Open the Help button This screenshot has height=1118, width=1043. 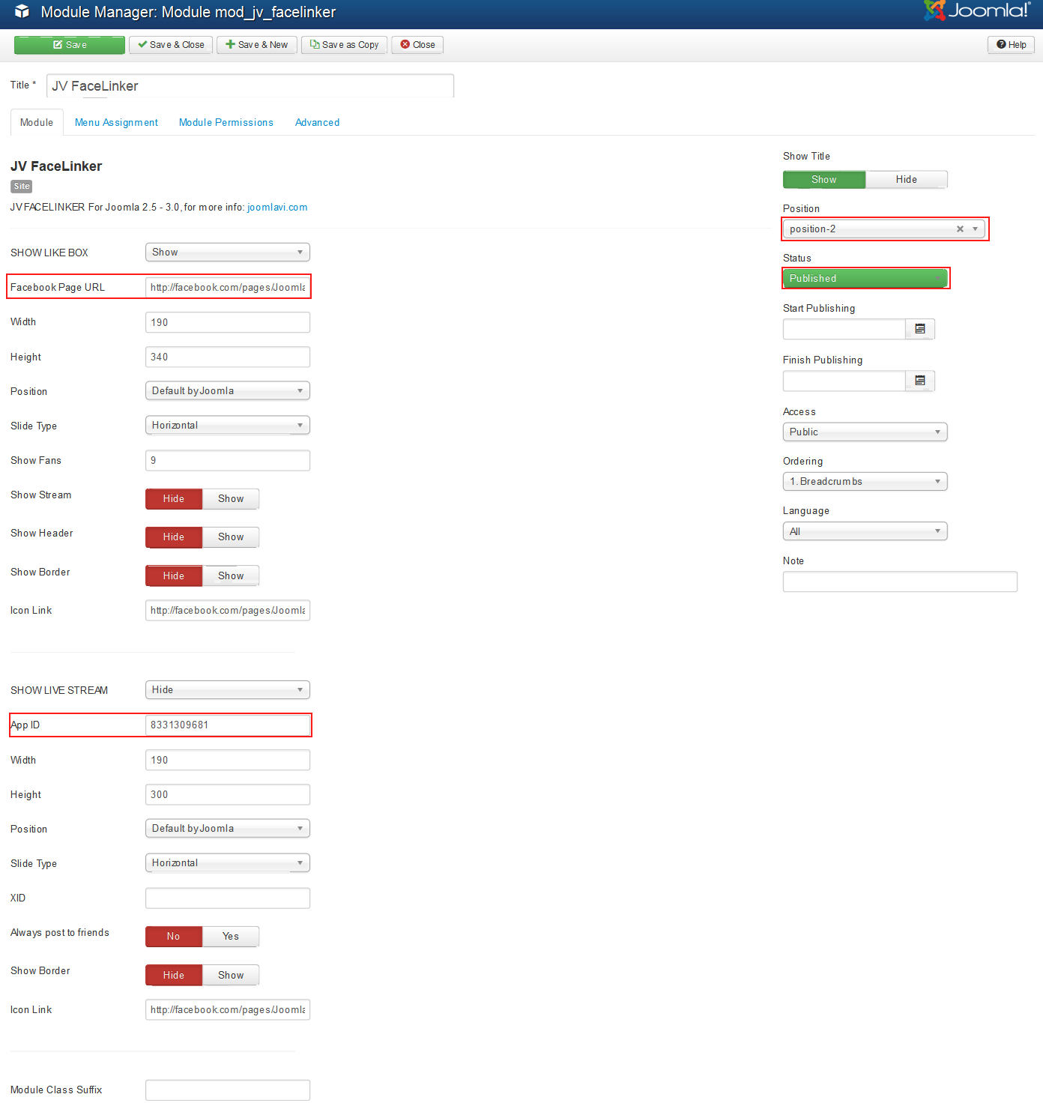(1011, 45)
